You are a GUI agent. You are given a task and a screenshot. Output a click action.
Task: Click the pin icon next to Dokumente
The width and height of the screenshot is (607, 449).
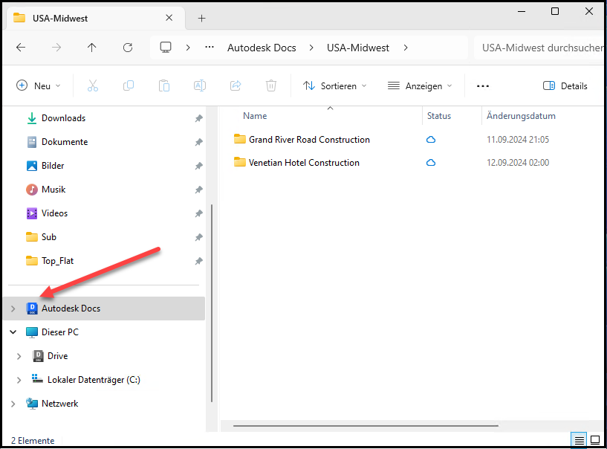(198, 142)
